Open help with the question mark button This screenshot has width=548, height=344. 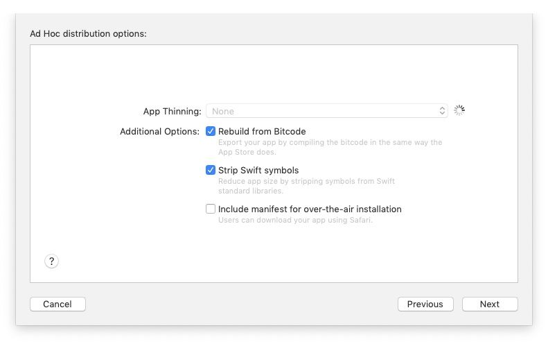(x=51, y=261)
